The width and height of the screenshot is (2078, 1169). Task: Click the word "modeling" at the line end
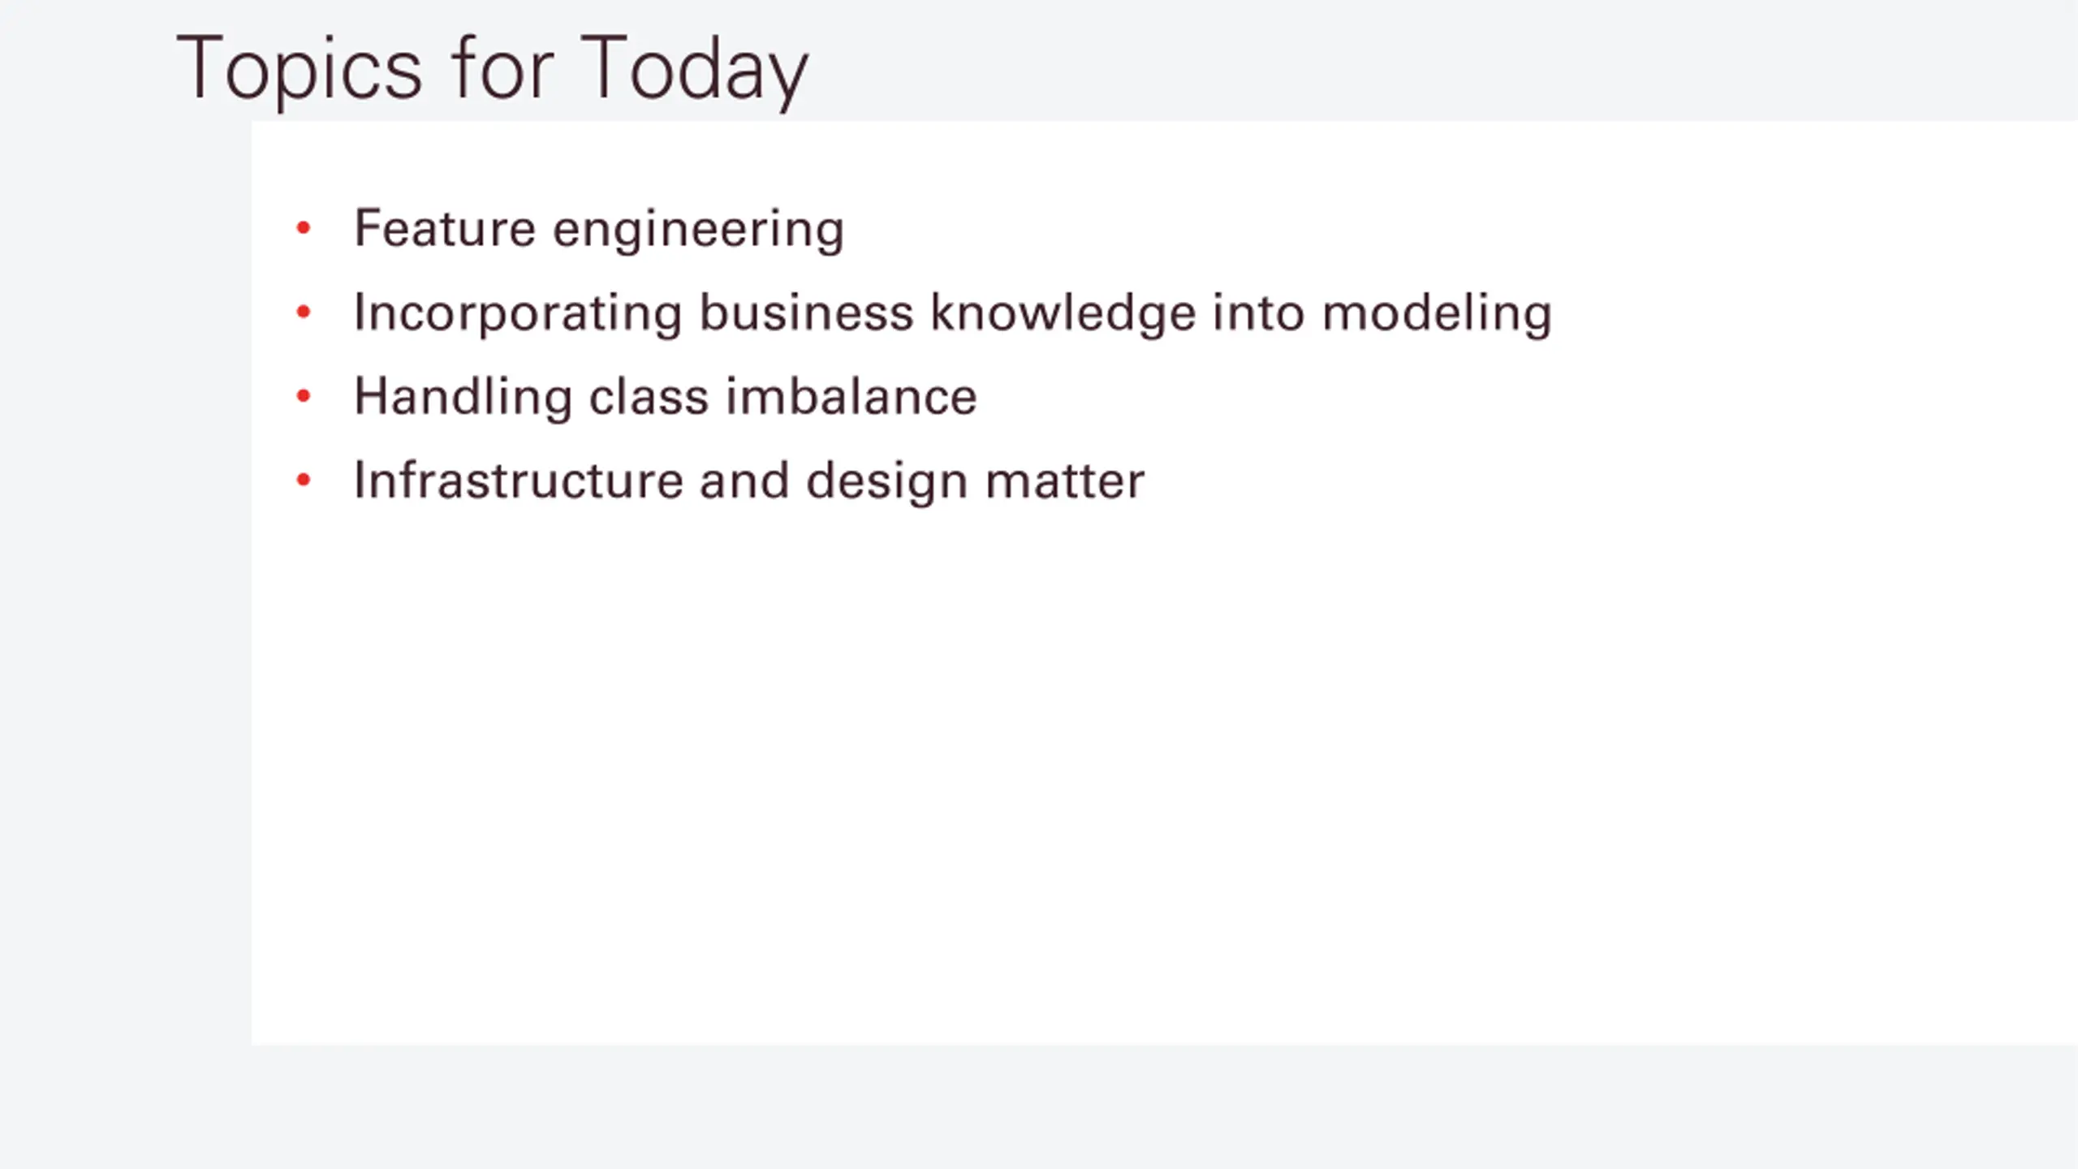1437,313
